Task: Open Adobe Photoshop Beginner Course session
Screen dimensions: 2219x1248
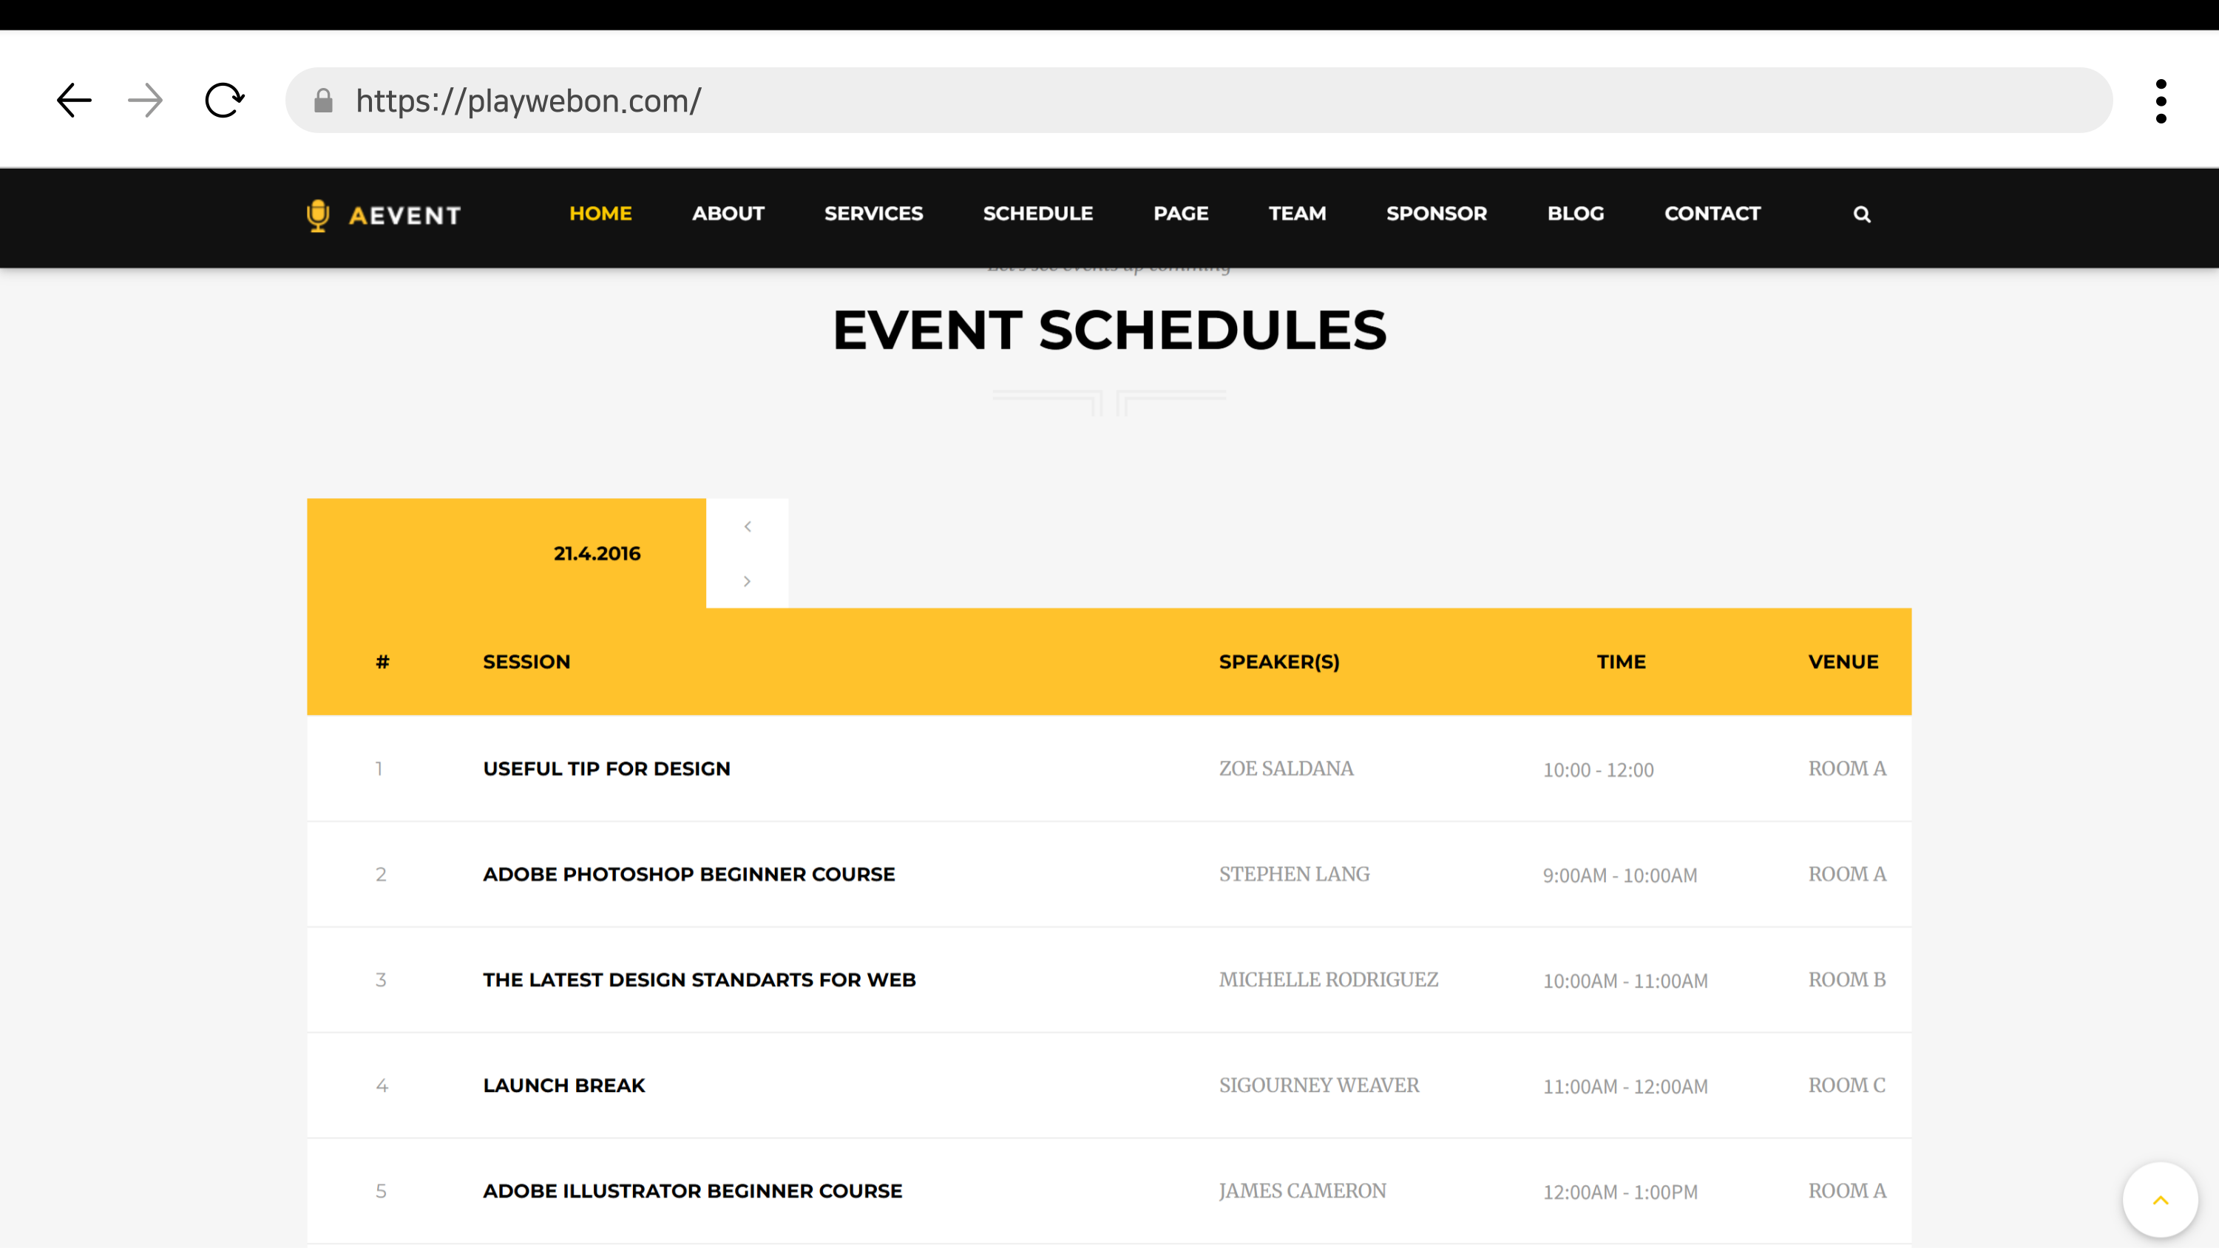Action: pos(688,874)
